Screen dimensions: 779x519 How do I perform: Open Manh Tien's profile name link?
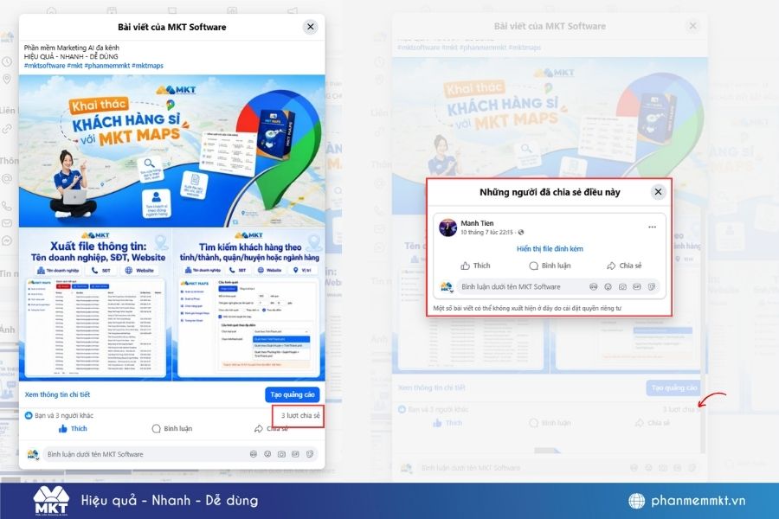tap(477, 223)
